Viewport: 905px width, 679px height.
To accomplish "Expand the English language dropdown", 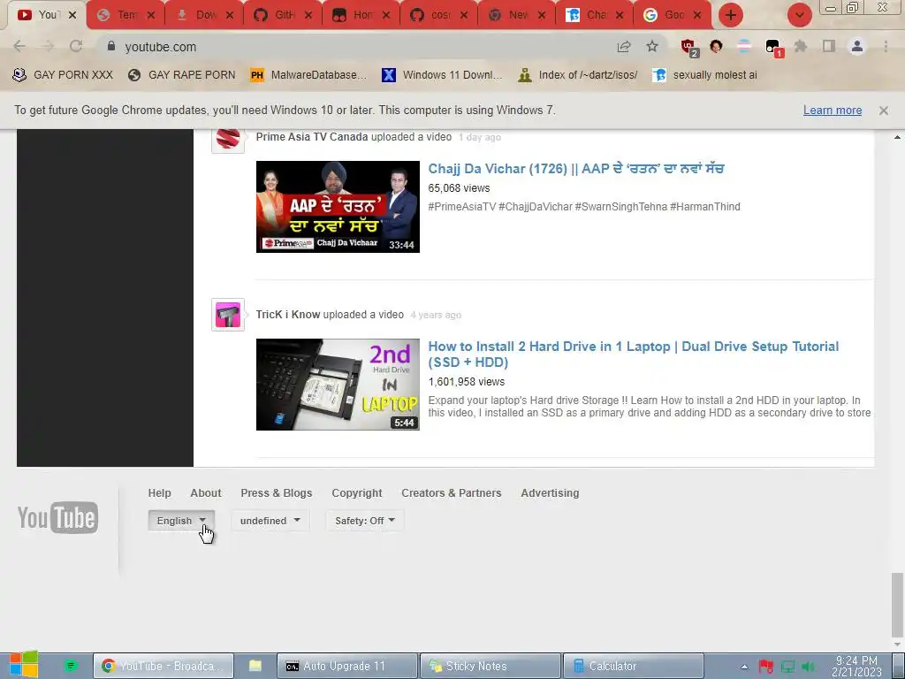I will pos(181,520).
